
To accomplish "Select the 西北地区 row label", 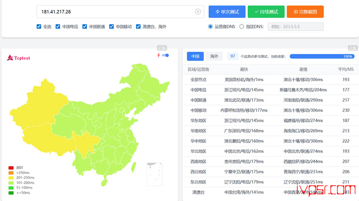I will tap(198, 172).
